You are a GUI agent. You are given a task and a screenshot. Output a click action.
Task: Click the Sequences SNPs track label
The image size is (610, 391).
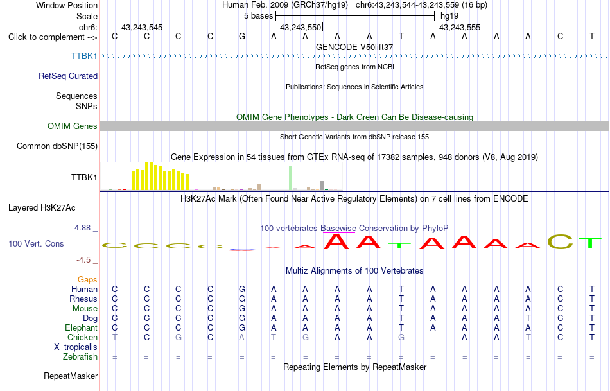click(76, 101)
